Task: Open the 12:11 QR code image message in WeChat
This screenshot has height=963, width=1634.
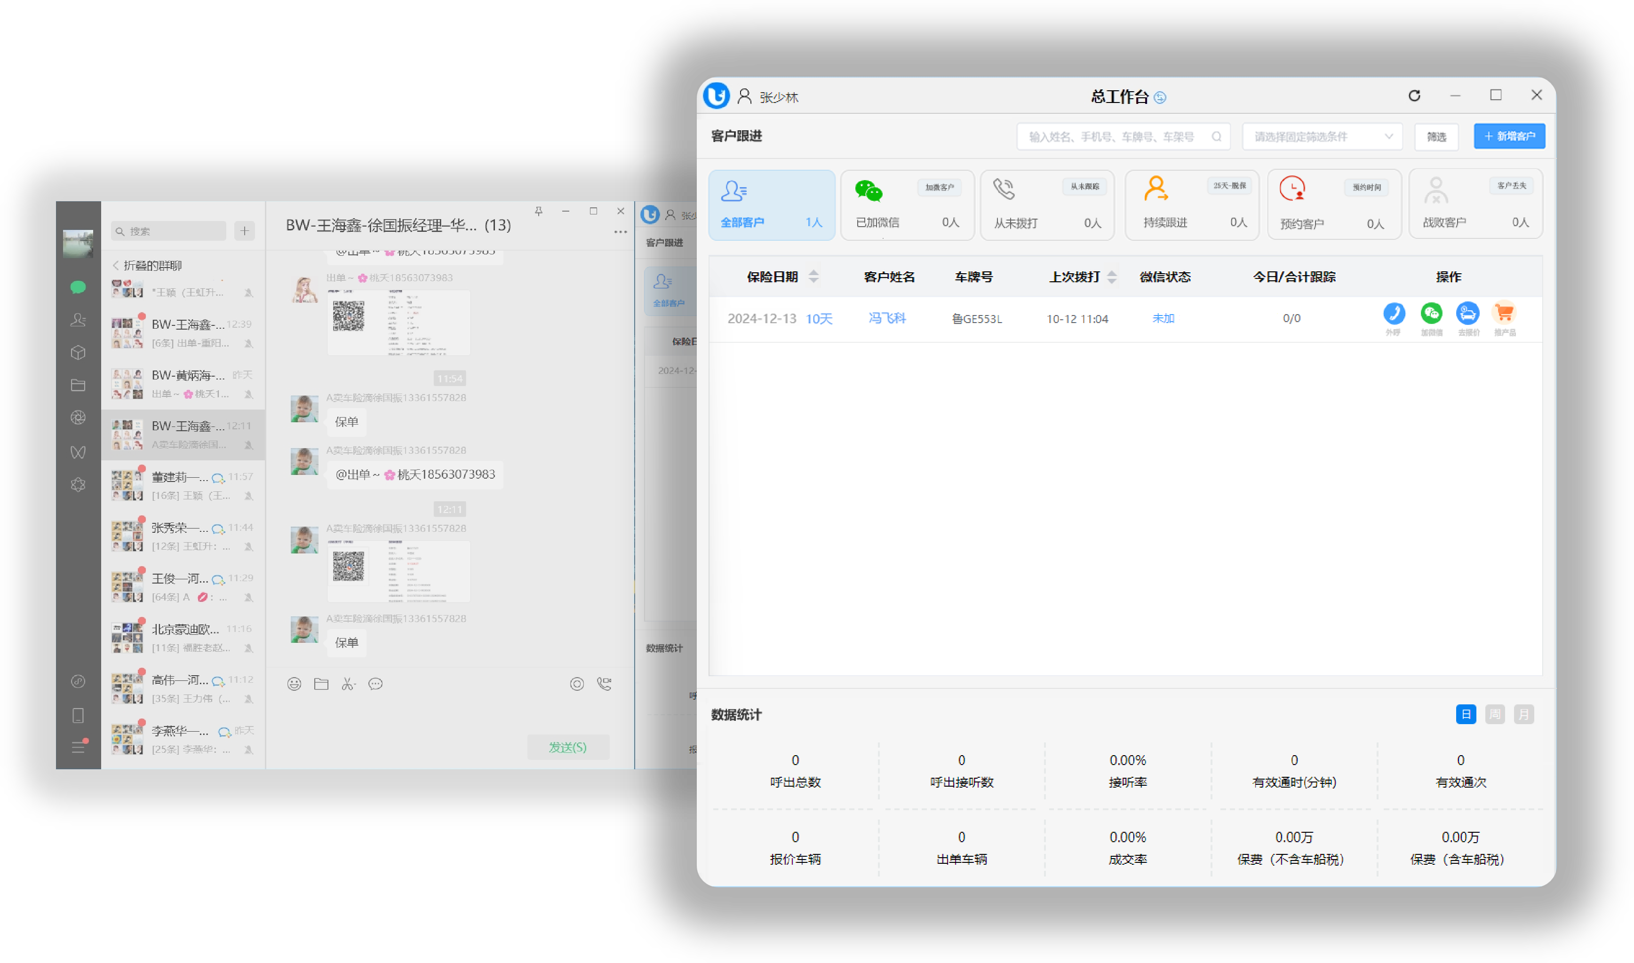Action: [398, 571]
